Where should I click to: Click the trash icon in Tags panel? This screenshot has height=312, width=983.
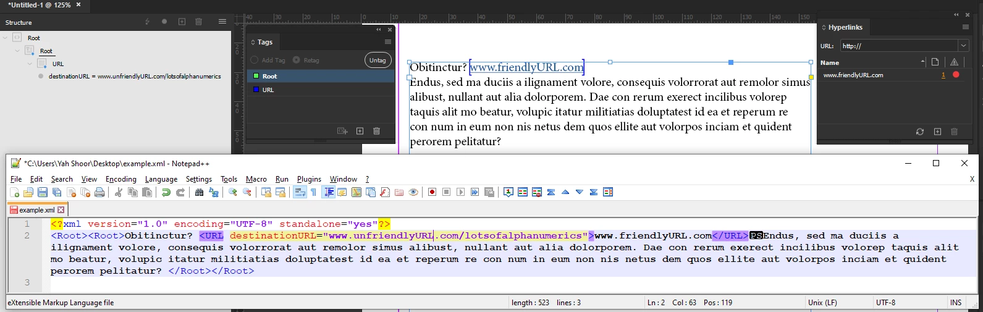[376, 131]
